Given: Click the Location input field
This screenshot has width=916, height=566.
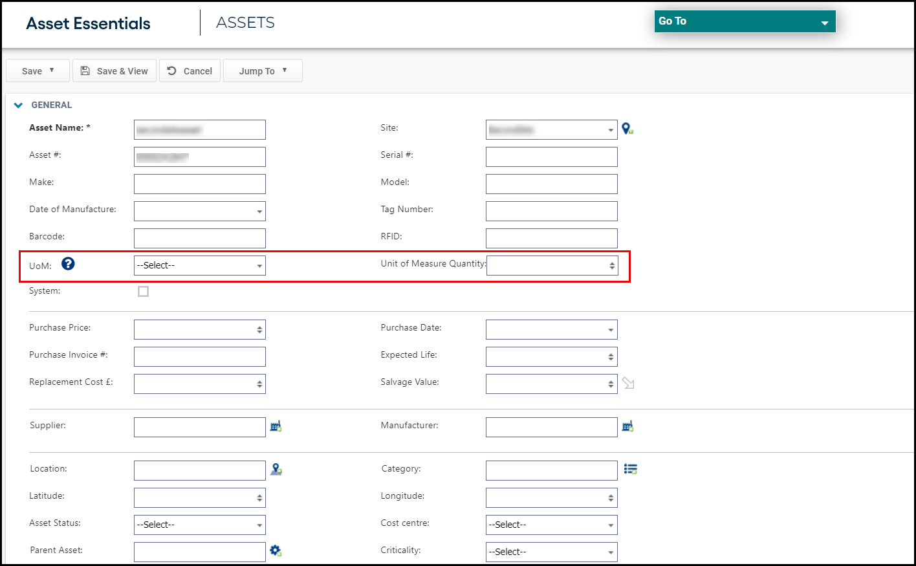Looking at the screenshot, I should [x=200, y=470].
